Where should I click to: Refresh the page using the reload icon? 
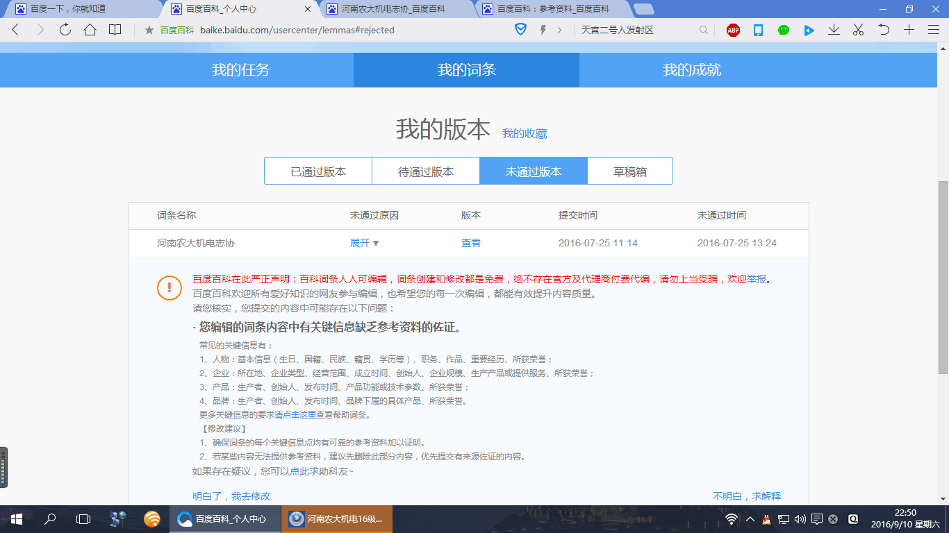point(65,30)
